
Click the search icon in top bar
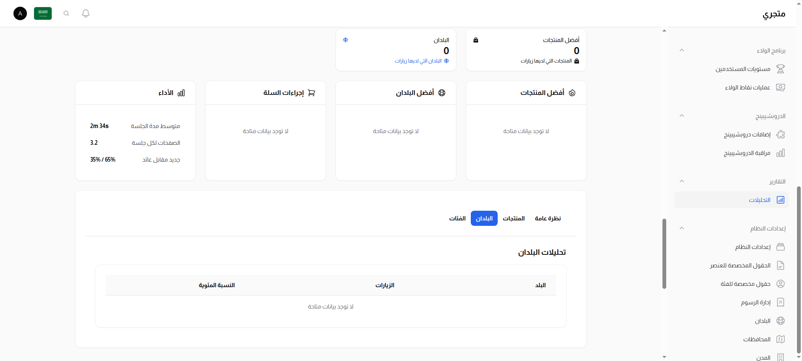point(66,13)
